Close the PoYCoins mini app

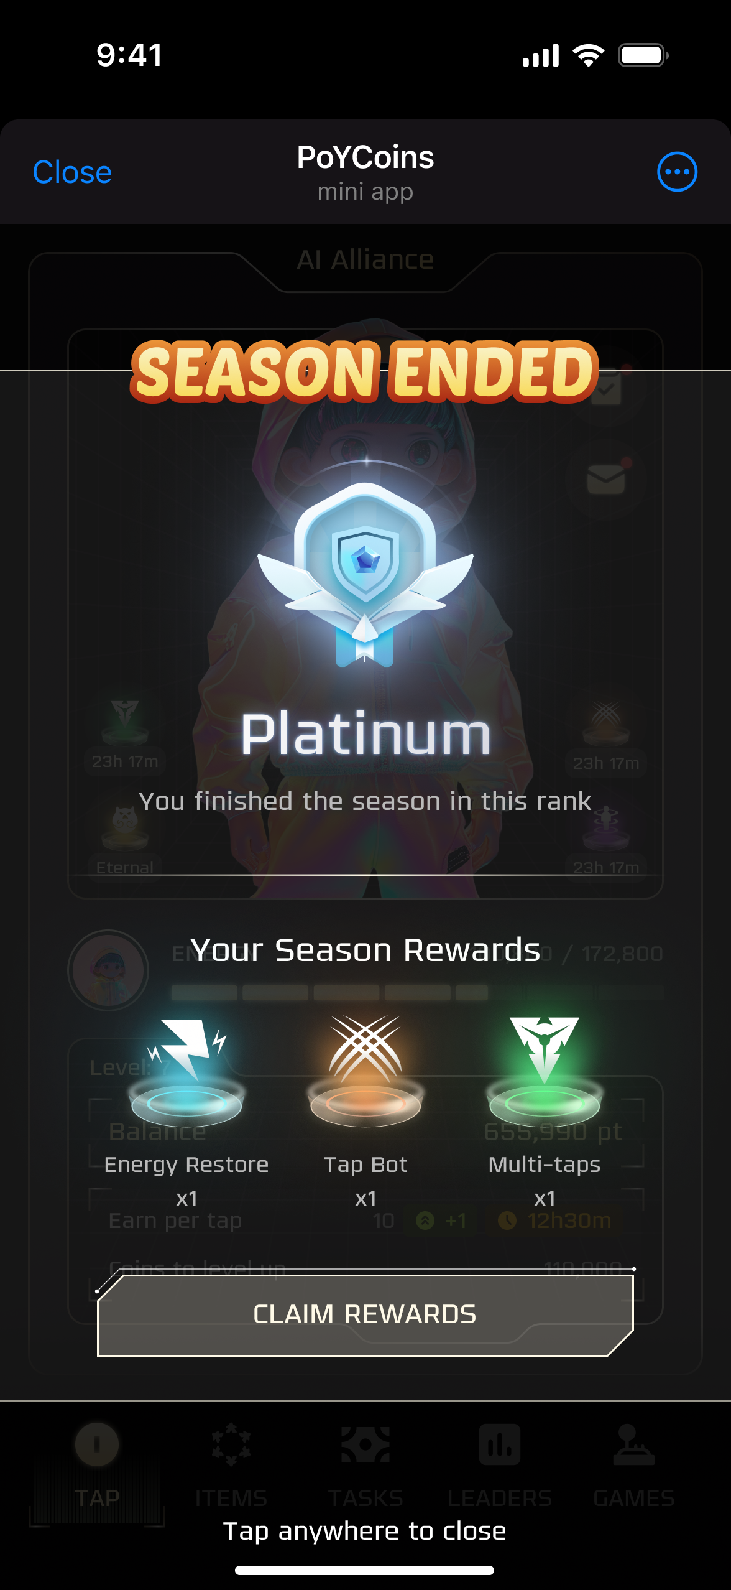(x=72, y=172)
